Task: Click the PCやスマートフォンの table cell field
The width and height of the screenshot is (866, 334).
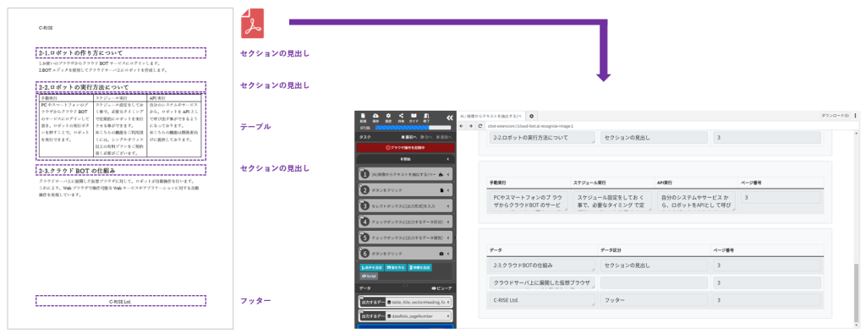Action: coord(529,201)
